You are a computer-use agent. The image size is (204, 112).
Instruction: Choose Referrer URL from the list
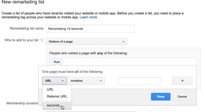click(x=57, y=96)
